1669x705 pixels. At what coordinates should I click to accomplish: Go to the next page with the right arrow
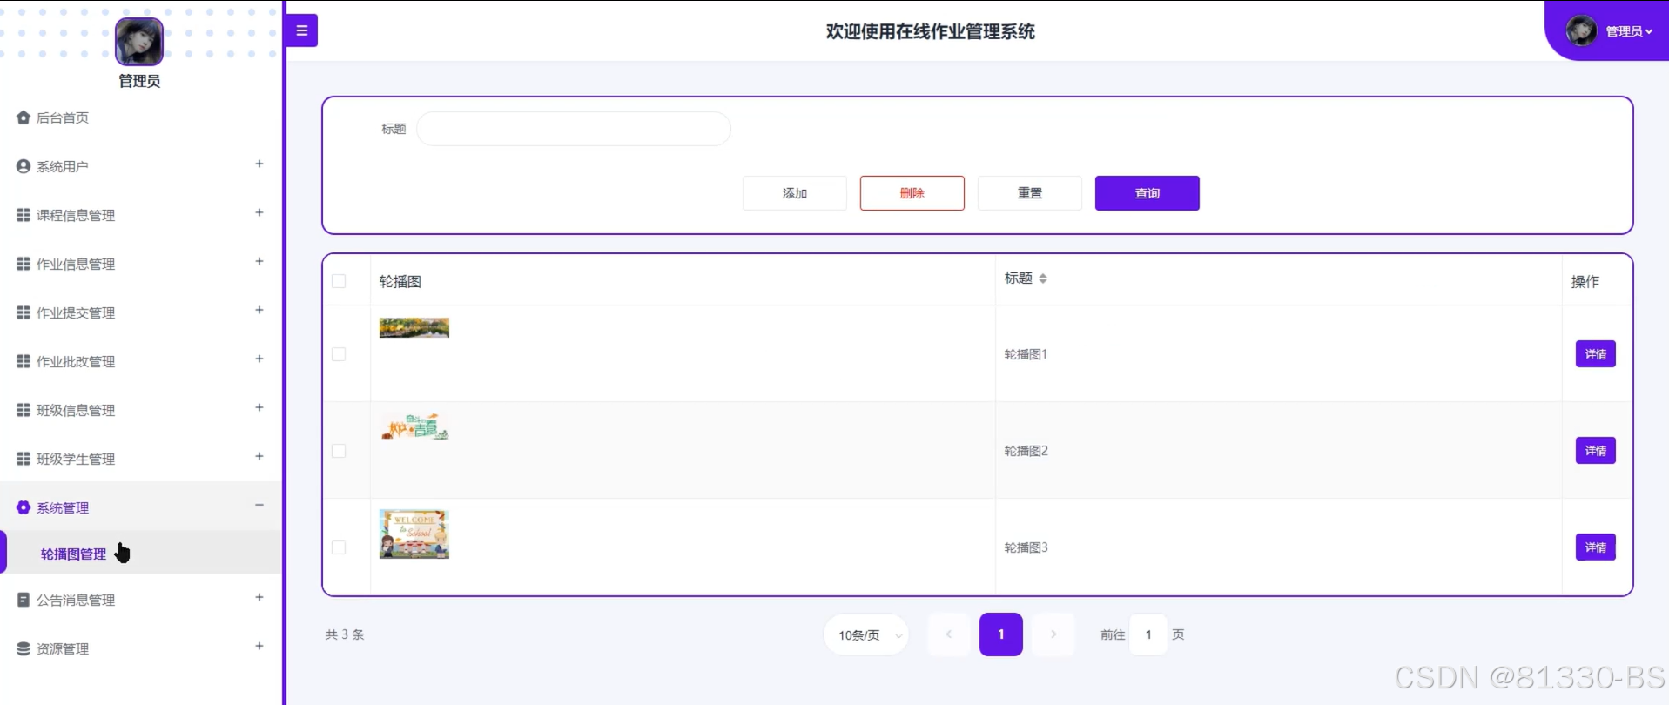click(1053, 634)
